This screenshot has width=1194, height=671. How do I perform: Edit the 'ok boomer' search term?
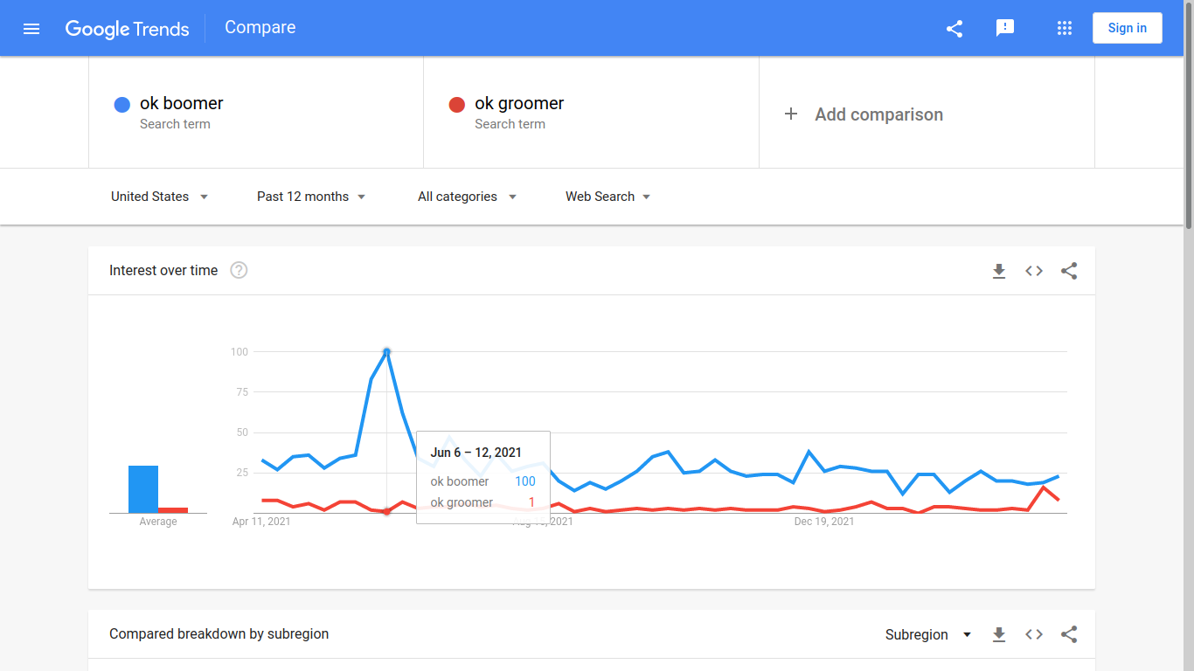pyautogui.click(x=256, y=112)
